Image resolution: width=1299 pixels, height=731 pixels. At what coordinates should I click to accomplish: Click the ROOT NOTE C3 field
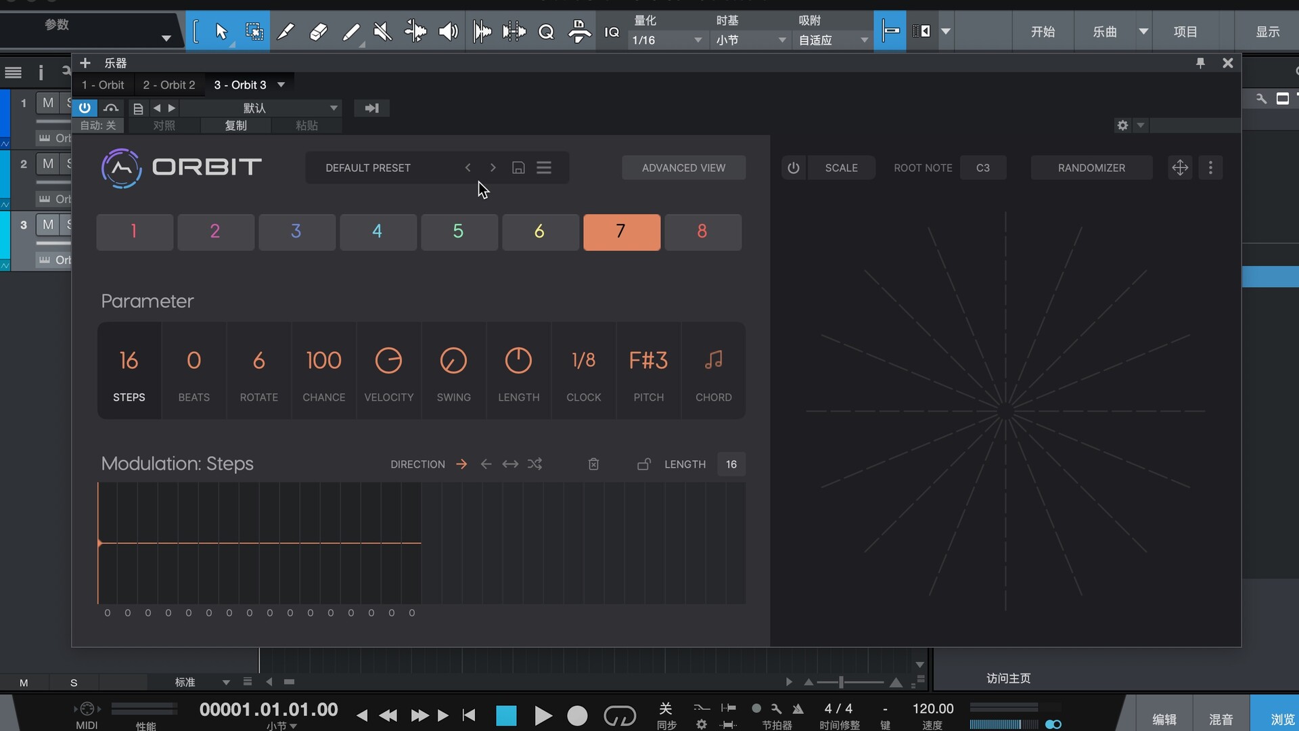pos(982,168)
